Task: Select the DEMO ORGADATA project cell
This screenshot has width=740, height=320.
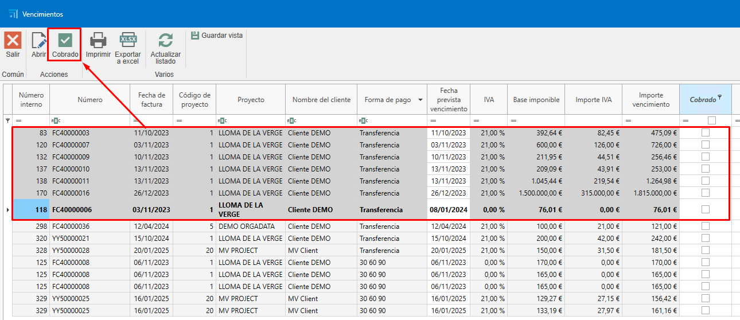Action: [x=251, y=226]
